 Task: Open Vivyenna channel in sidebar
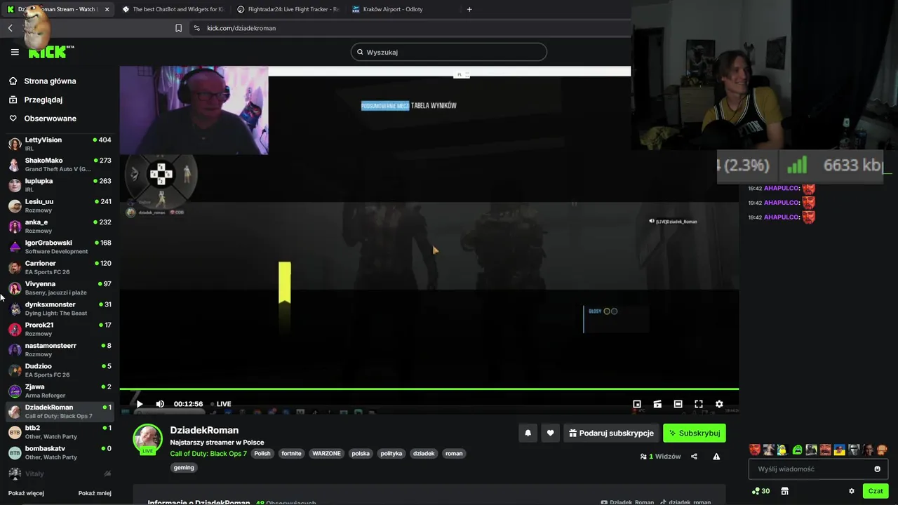60,288
